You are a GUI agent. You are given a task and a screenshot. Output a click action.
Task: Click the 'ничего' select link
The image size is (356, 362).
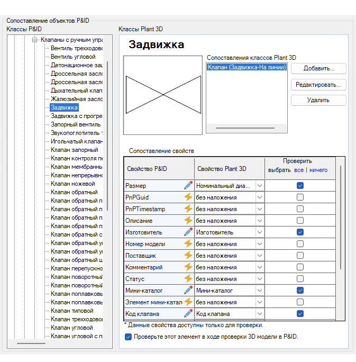tap(318, 170)
